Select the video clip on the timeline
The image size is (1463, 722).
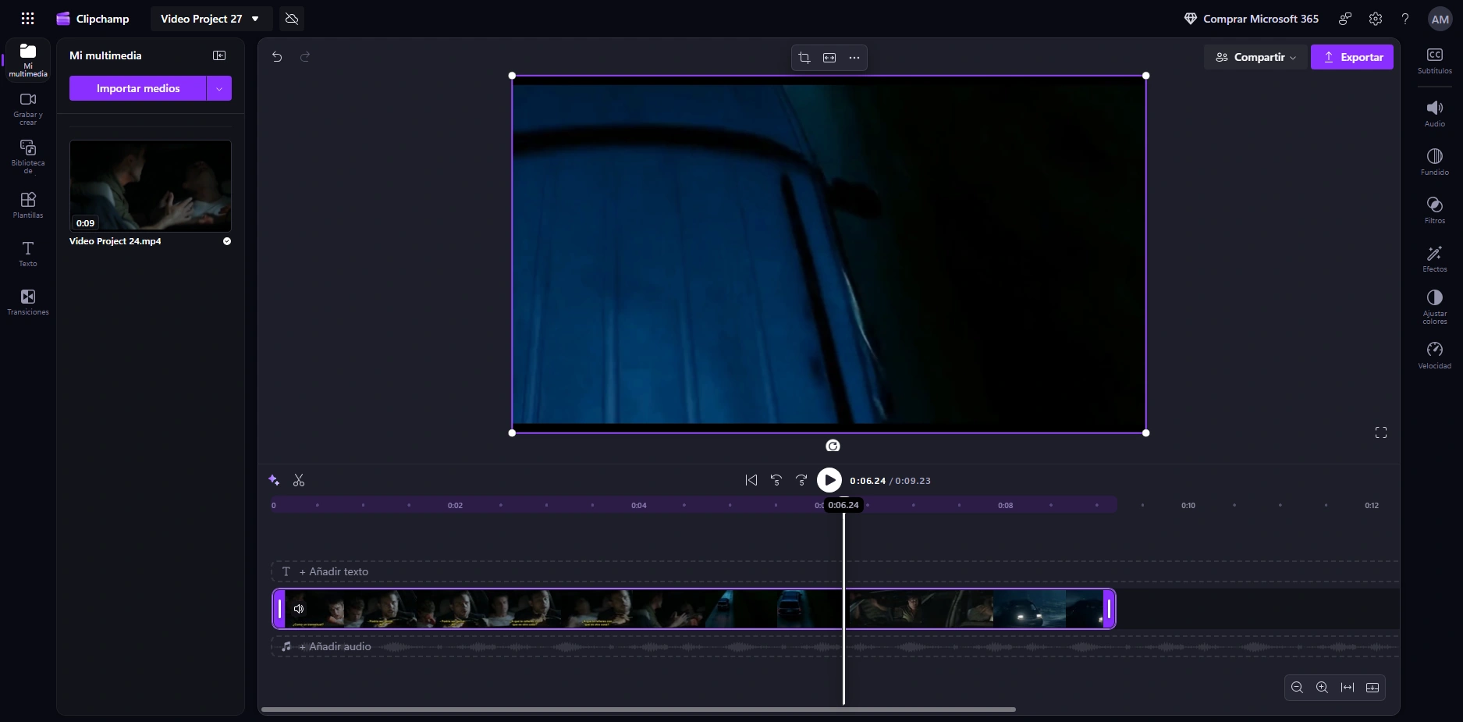(694, 609)
